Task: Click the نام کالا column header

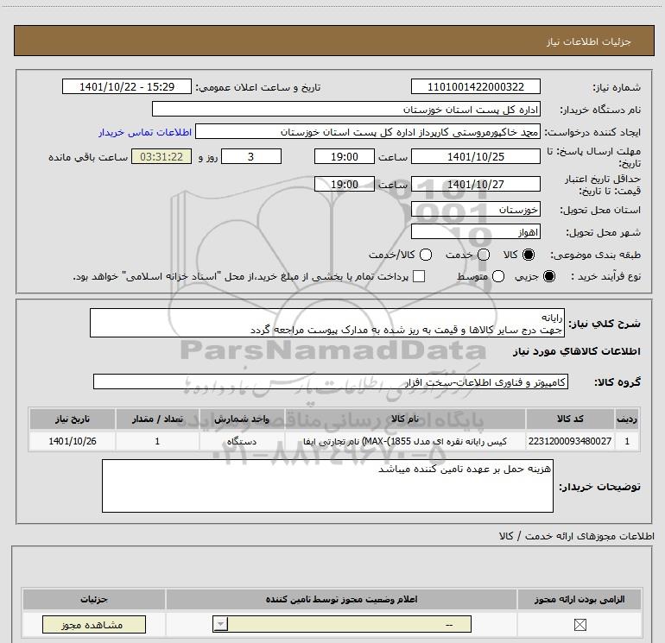Action: pos(405,419)
